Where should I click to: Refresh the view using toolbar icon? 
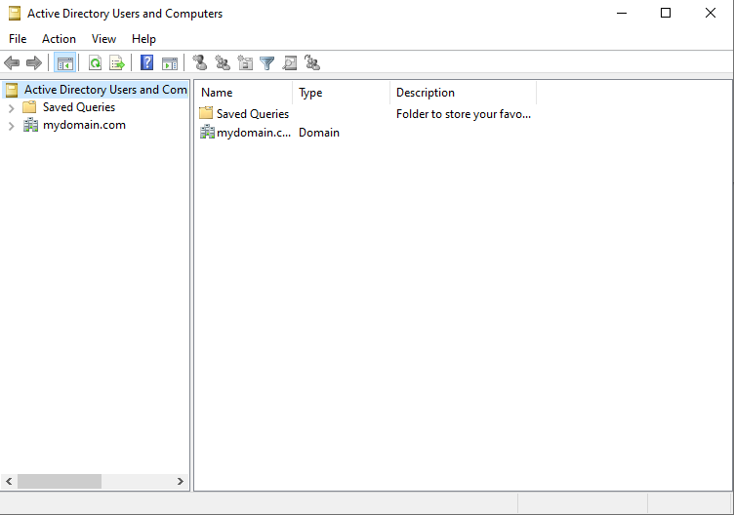pyautogui.click(x=96, y=62)
